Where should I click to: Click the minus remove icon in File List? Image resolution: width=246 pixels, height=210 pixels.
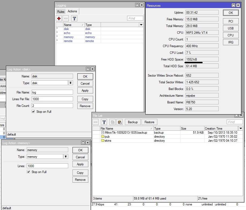click(x=96, y=122)
